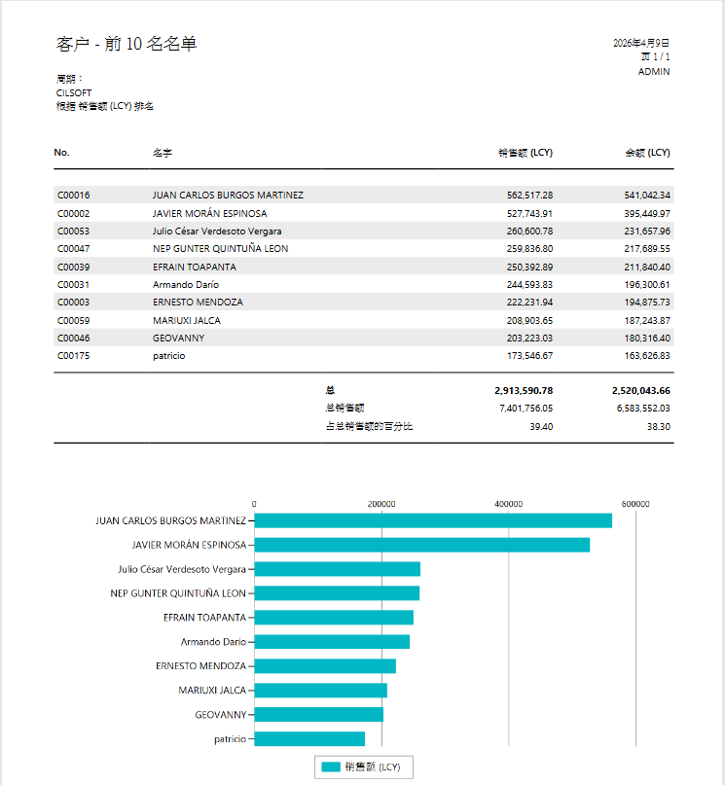This screenshot has width=725, height=785.
Task: Select JAVIER MORÁN ESPINOSA in the table row
Action: coord(209,213)
